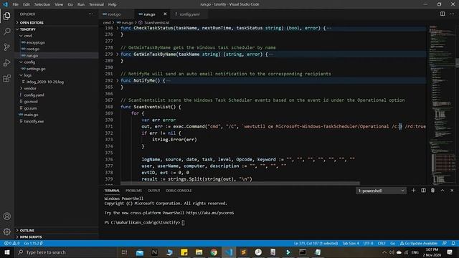This screenshot has height=258, width=459.
Task: Click Tab Size 4 in status bar
Action: click(351, 243)
